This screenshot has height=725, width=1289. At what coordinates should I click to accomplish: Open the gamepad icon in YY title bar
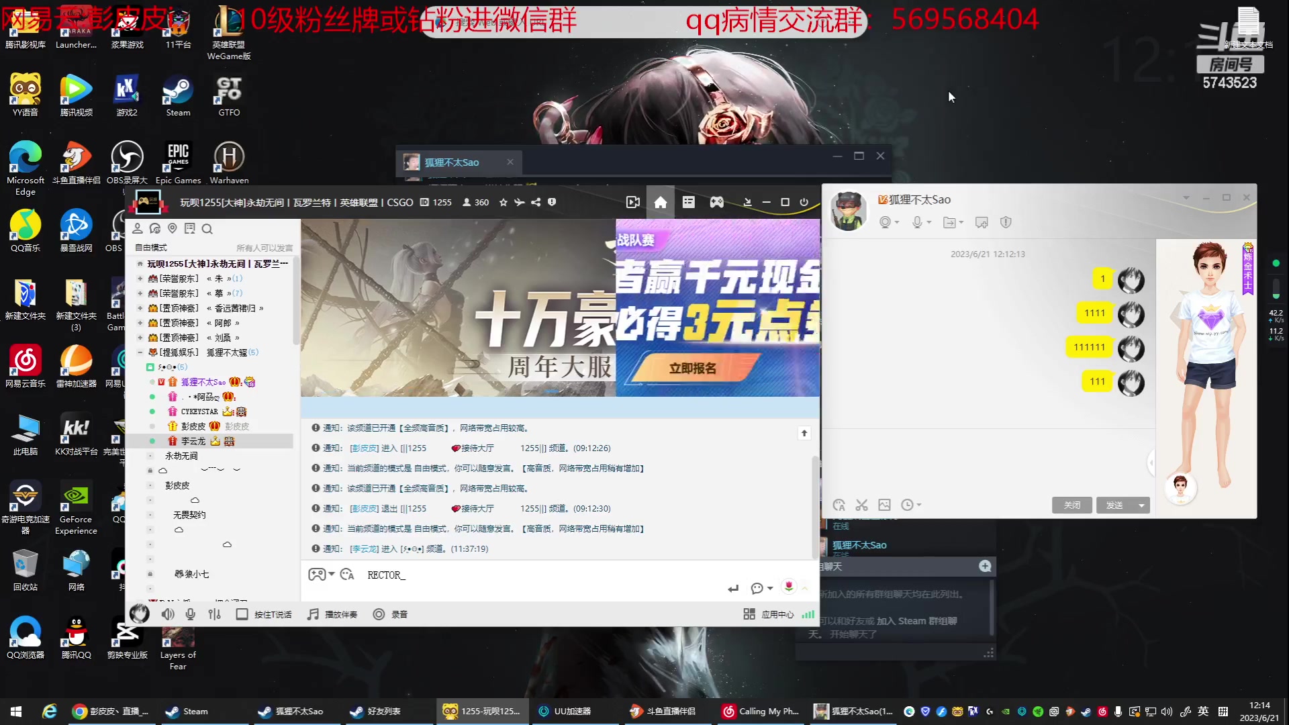coord(717,202)
